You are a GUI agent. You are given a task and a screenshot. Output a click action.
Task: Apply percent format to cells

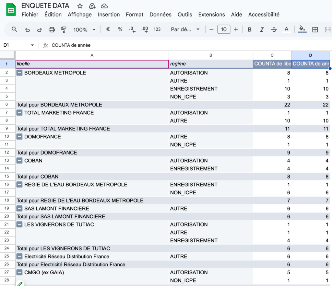[x=120, y=29]
